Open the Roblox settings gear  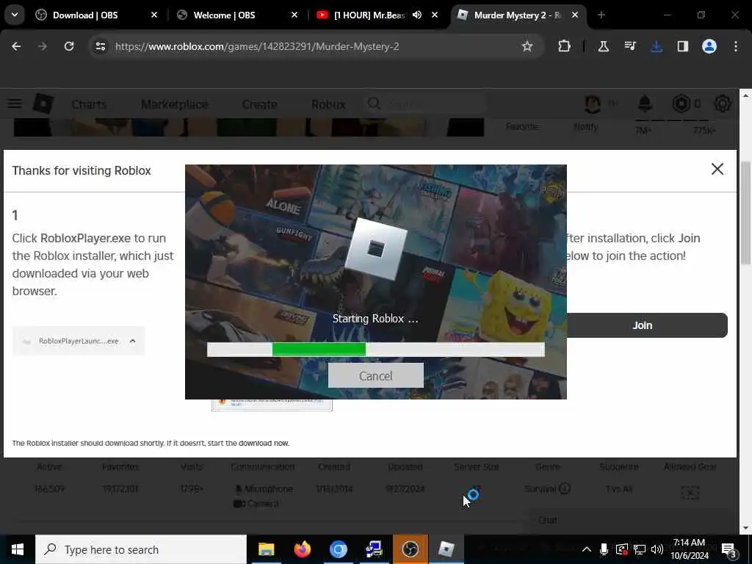[x=723, y=104]
